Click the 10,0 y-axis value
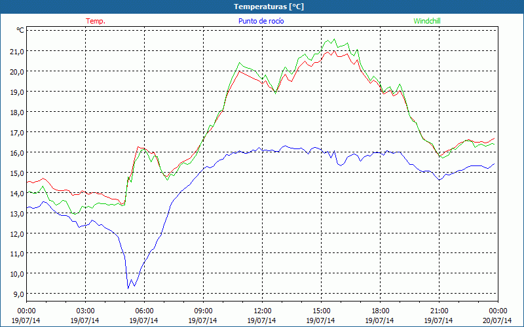Image resolution: width=524 pixels, height=327 pixels. pos(18,274)
